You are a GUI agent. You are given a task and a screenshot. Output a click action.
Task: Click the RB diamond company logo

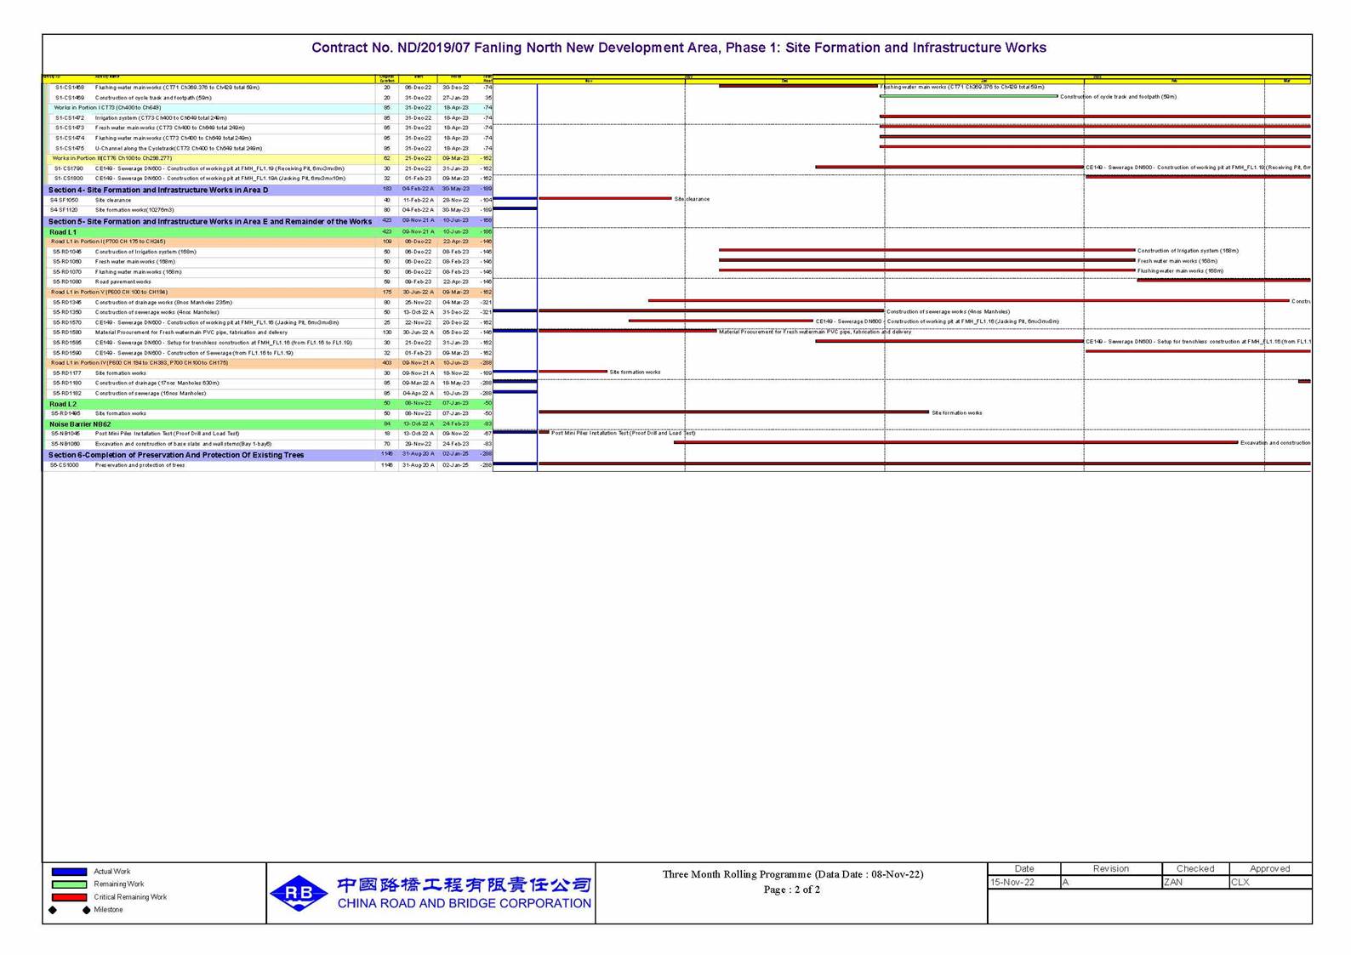pos(299,893)
